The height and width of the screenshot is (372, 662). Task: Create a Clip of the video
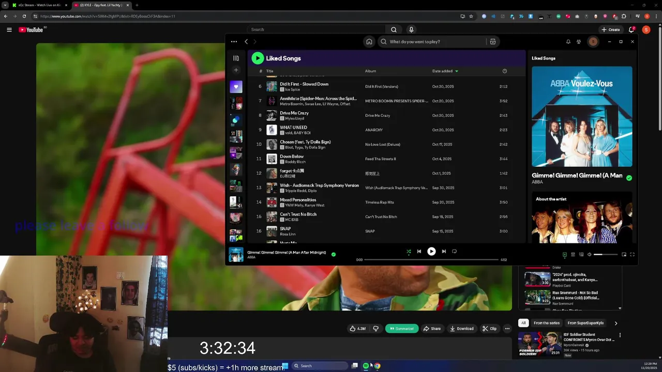coord(489,329)
